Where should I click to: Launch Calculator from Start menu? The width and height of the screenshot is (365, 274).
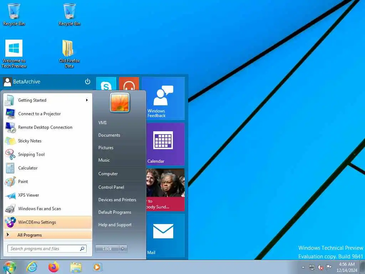(x=48, y=168)
